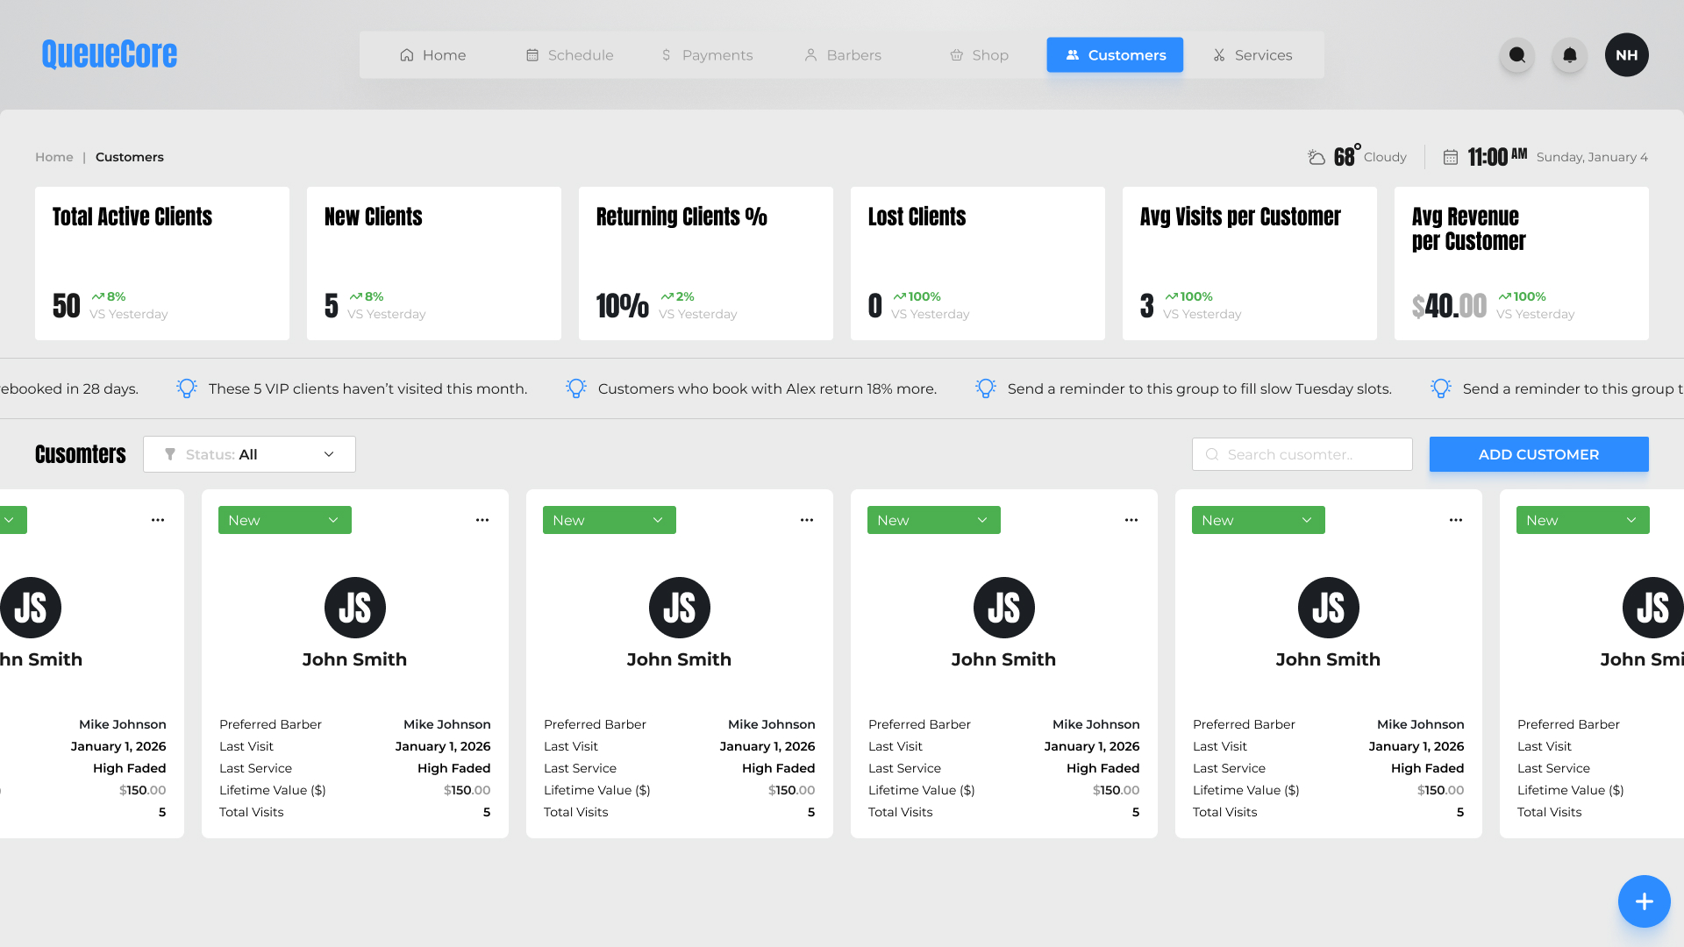Open the Services tab

pyautogui.click(x=1252, y=55)
